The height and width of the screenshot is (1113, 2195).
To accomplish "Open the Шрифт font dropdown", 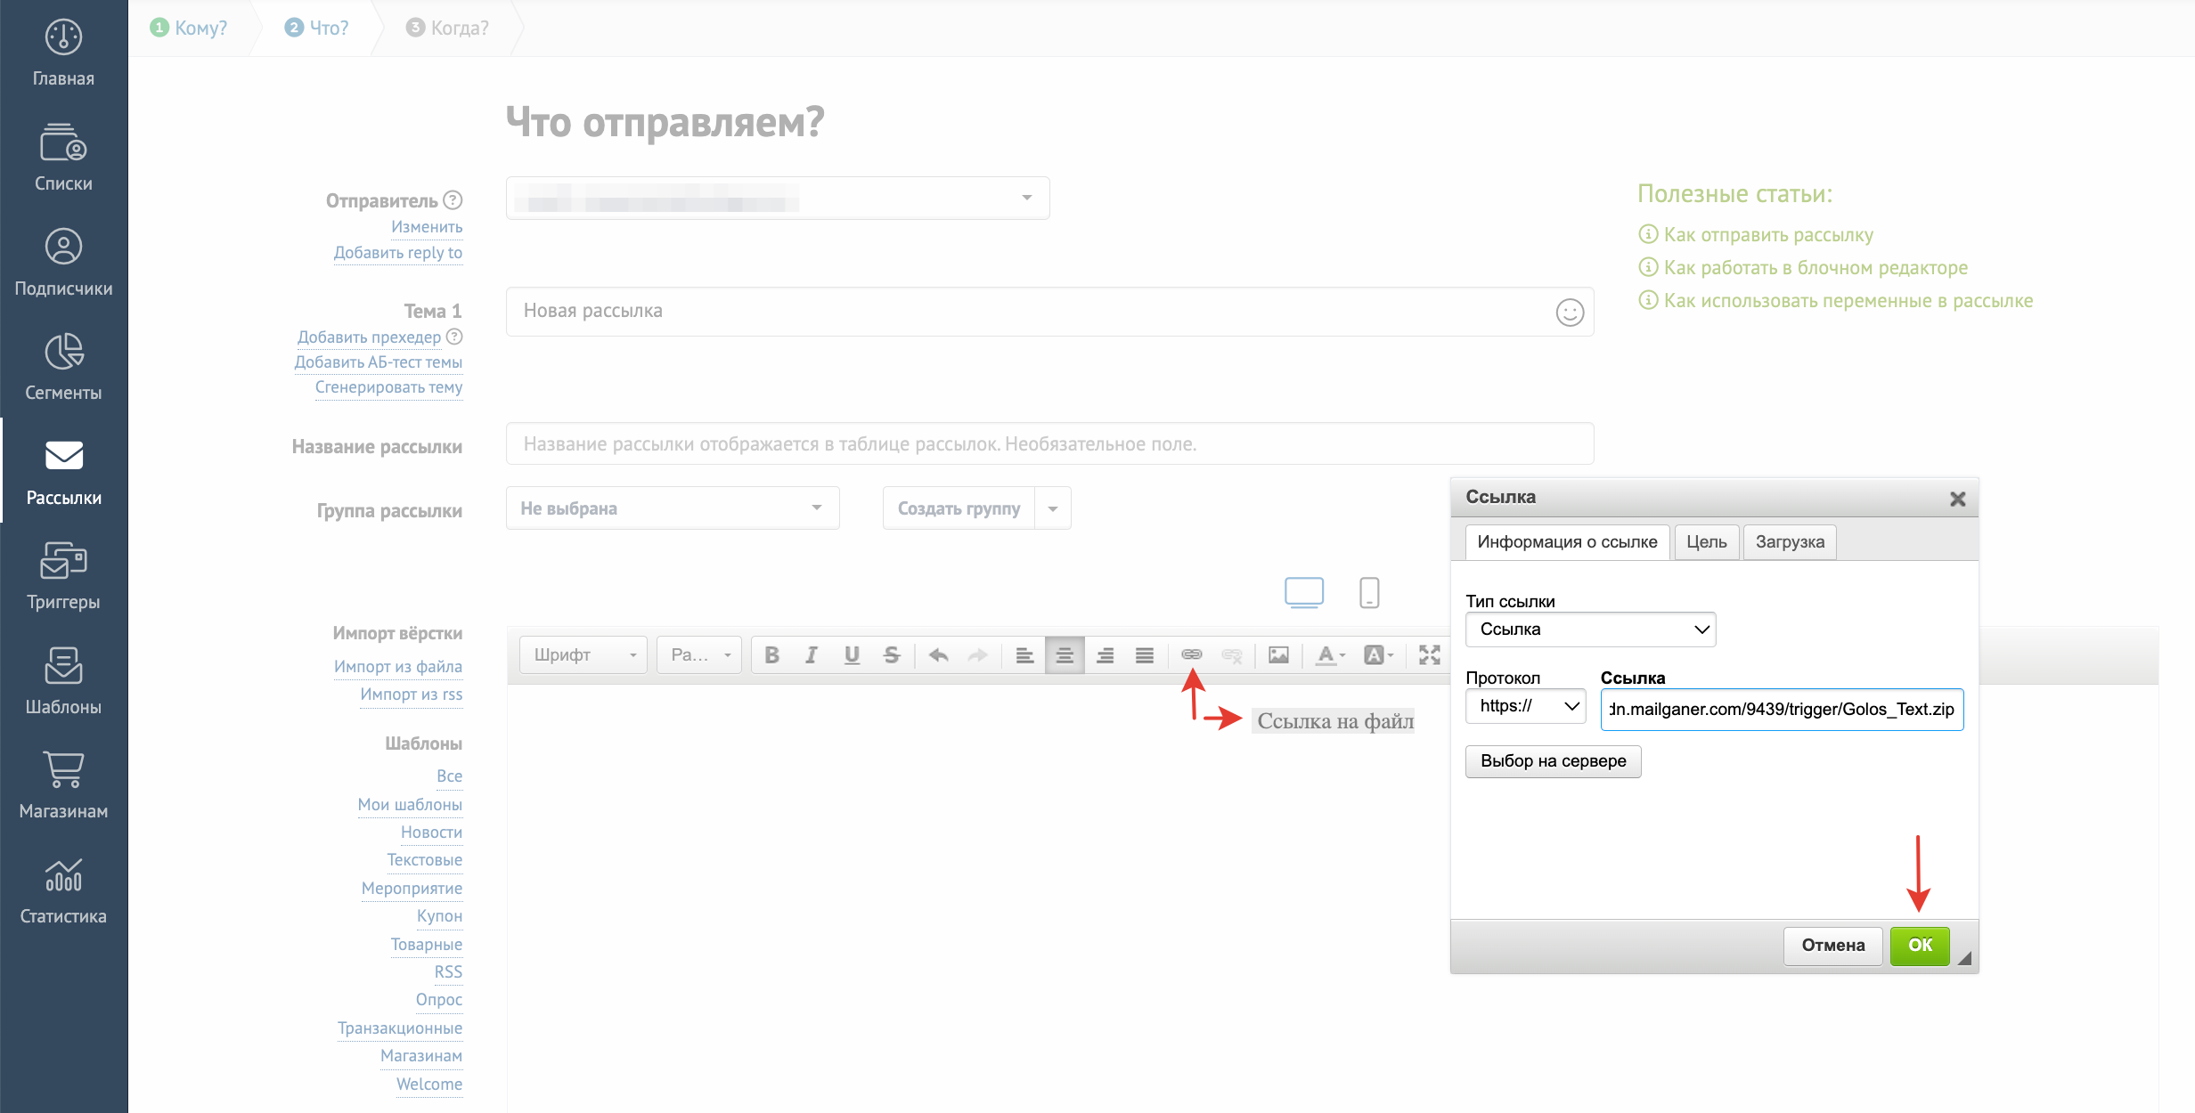I will [x=583, y=655].
